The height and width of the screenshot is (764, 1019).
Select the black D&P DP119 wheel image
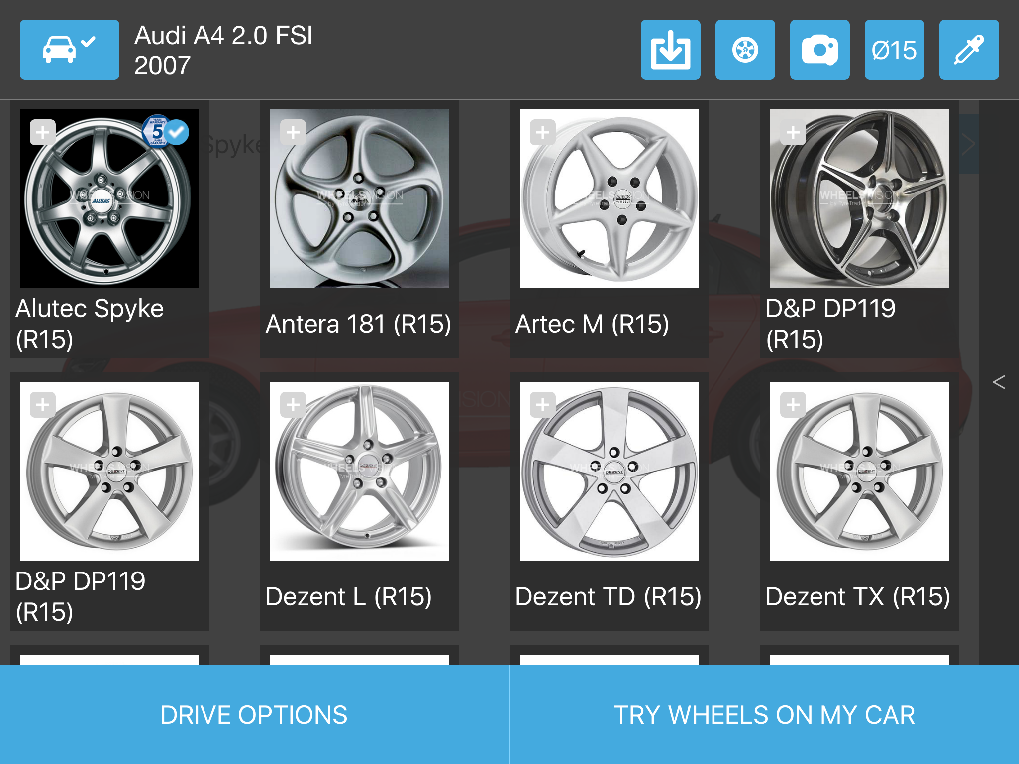point(860,199)
